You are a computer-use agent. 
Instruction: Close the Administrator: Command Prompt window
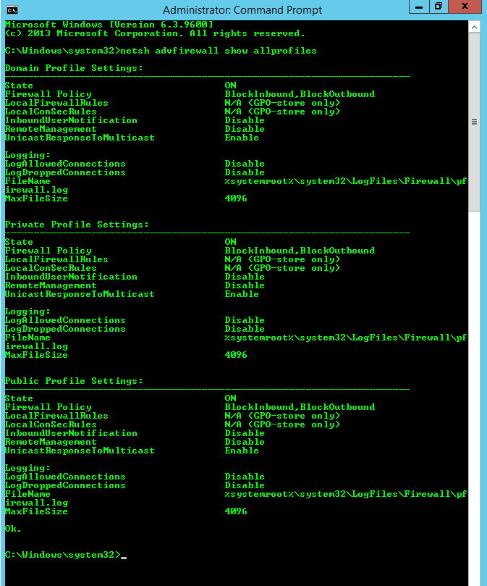tap(465, 7)
